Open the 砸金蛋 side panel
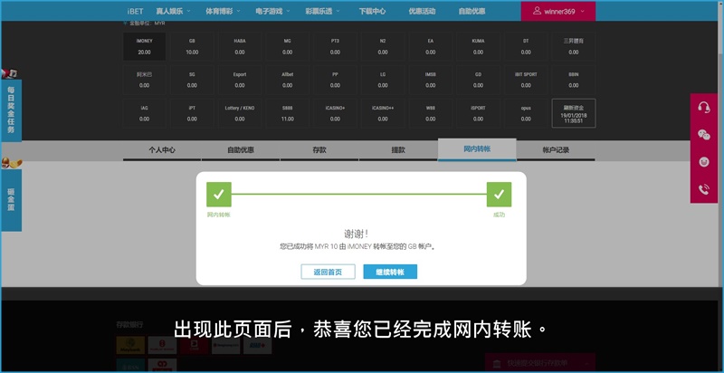This screenshot has width=724, height=373. click(x=11, y=200)
